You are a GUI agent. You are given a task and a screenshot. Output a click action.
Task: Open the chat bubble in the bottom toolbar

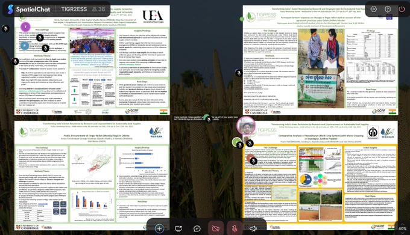click(x=197, y=228)
